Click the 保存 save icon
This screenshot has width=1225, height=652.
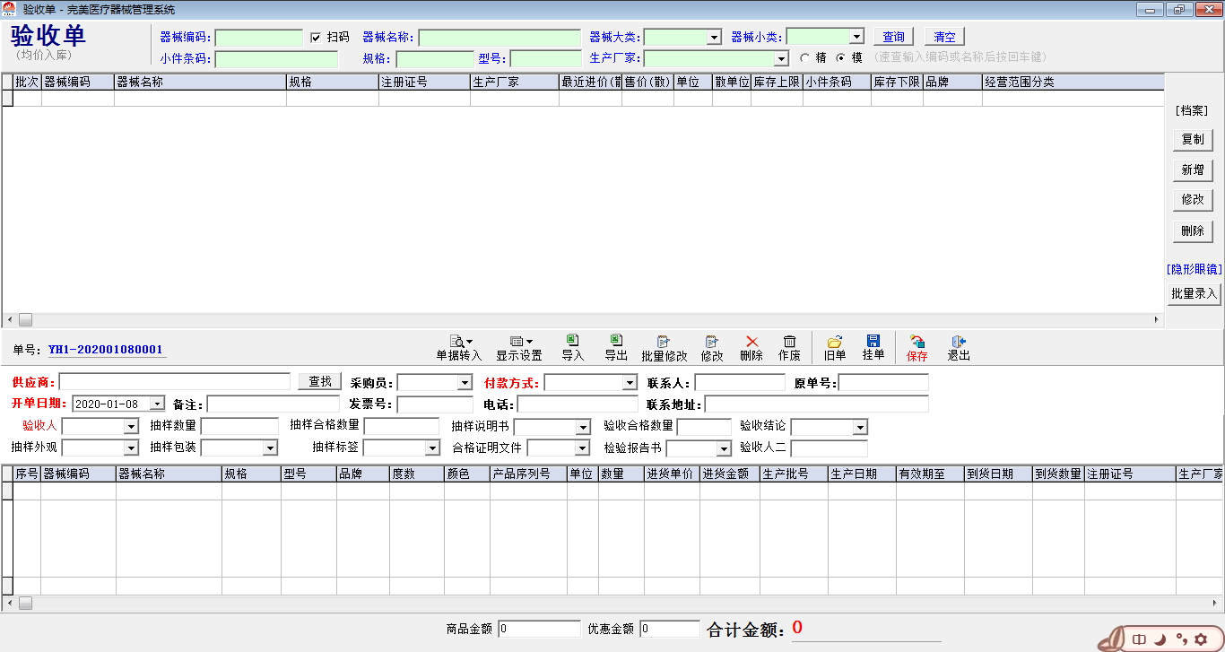(917, 342)
